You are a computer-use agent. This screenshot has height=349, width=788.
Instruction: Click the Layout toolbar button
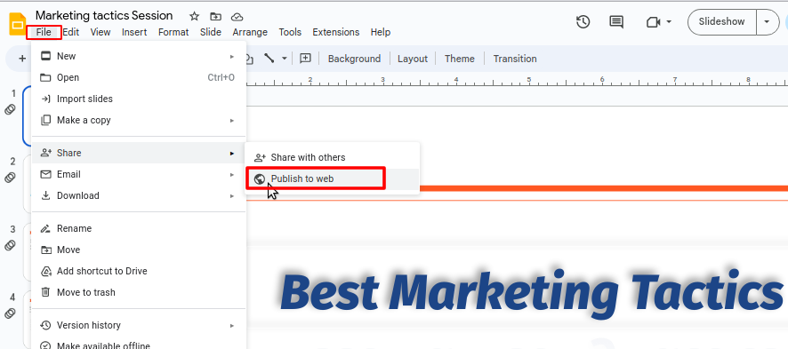coord(413,59)
